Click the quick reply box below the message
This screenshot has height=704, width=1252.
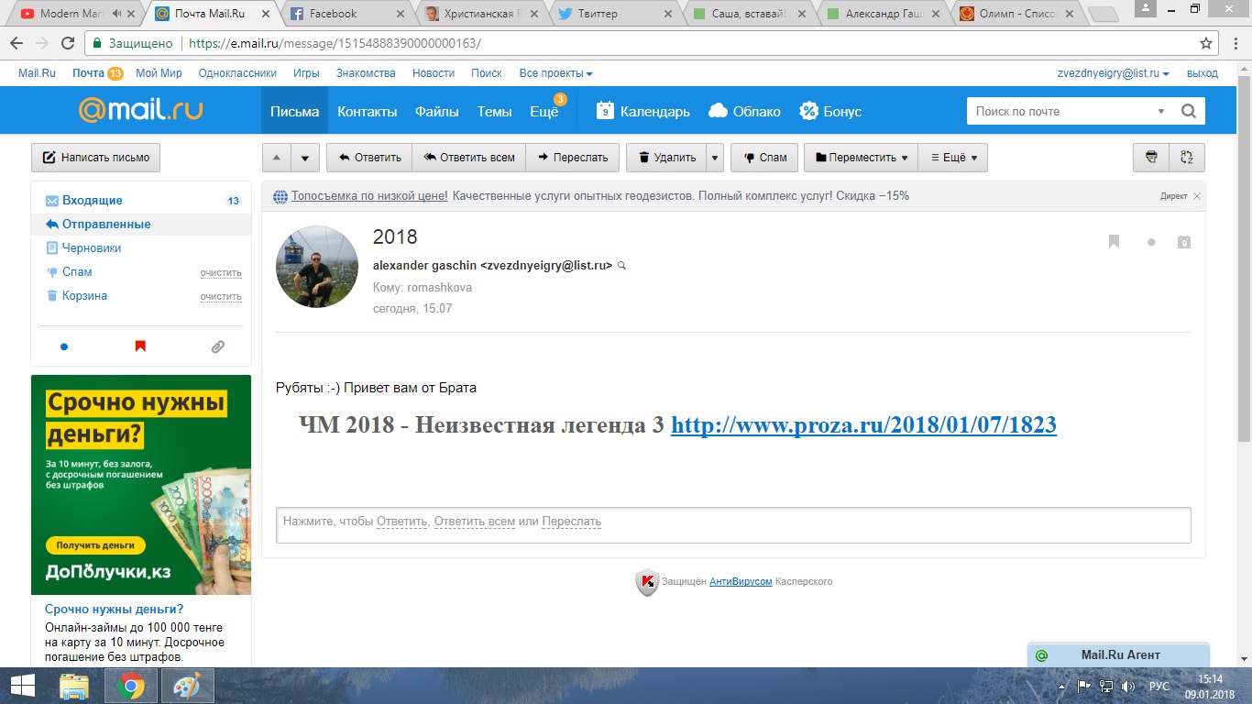[733, 525]
